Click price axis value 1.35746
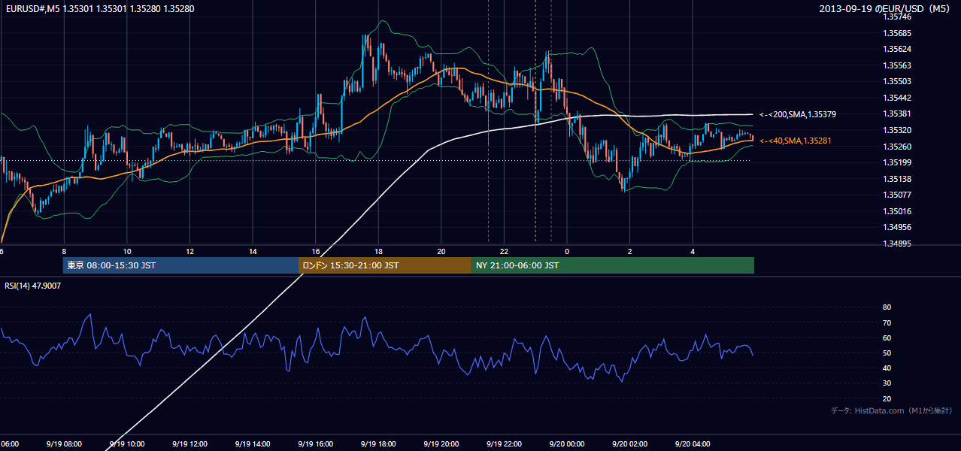 tap(896, 17)
